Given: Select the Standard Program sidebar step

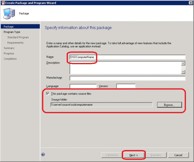Looking at the screenshot, I should click(18, 37).
